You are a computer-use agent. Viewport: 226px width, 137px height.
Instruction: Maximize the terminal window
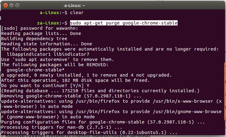pos(17,6)
